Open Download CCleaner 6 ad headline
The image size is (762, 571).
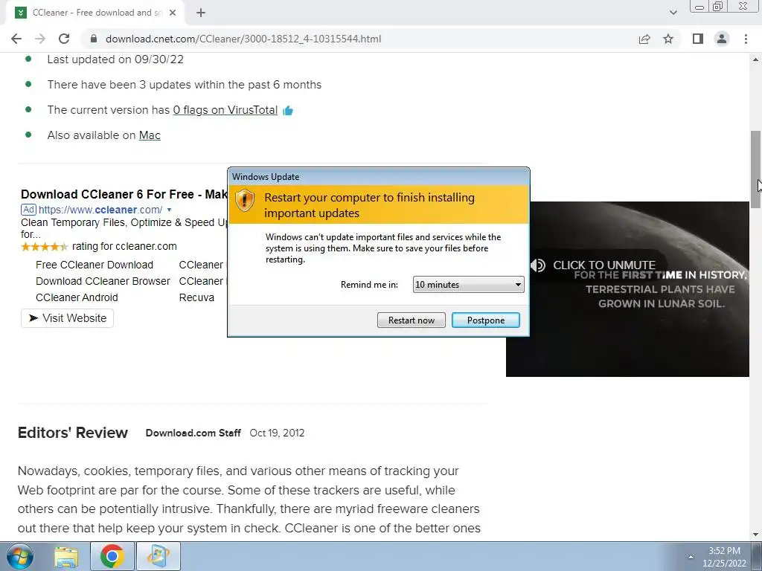pyautogui.click(x=124, y=194)
